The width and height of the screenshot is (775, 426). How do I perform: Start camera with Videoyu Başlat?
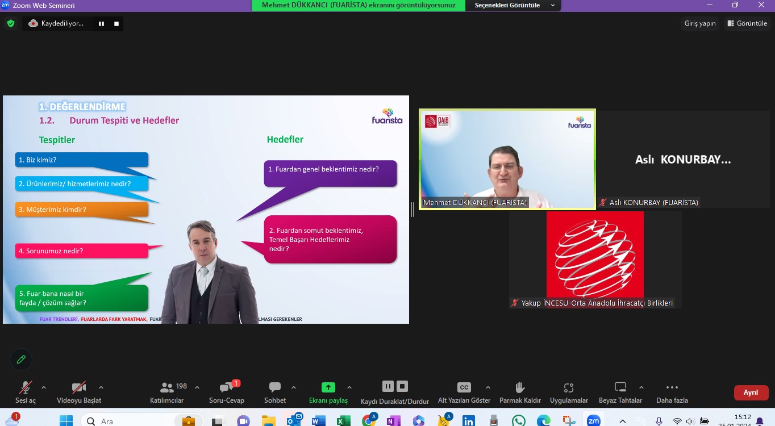pos(79,392)
